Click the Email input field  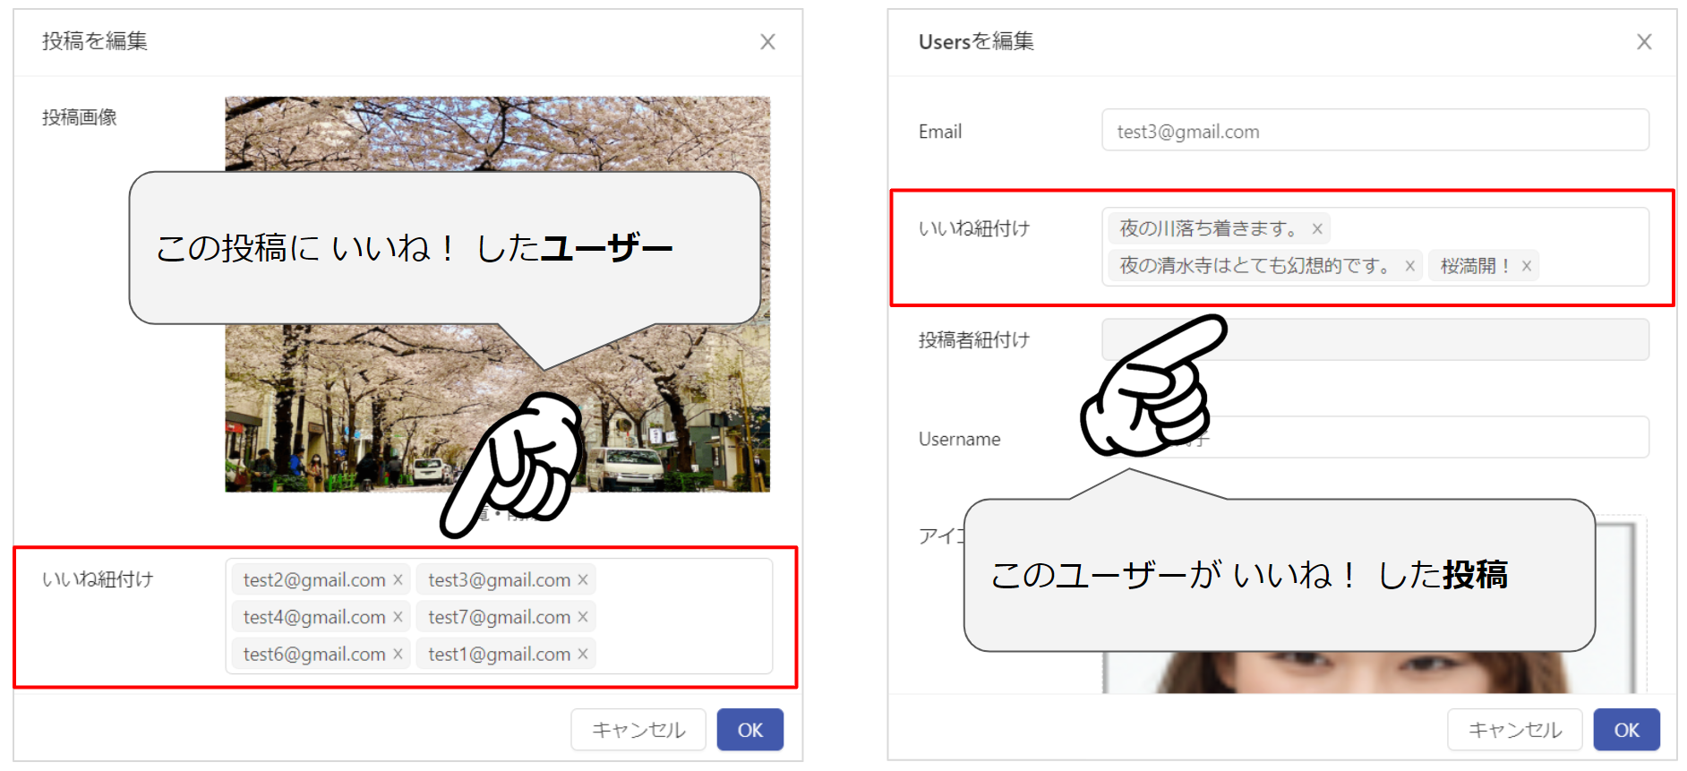1375,131
